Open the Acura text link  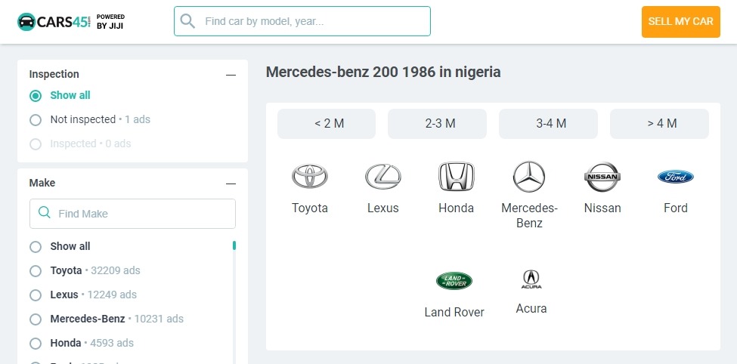click(x=531, y=309)
